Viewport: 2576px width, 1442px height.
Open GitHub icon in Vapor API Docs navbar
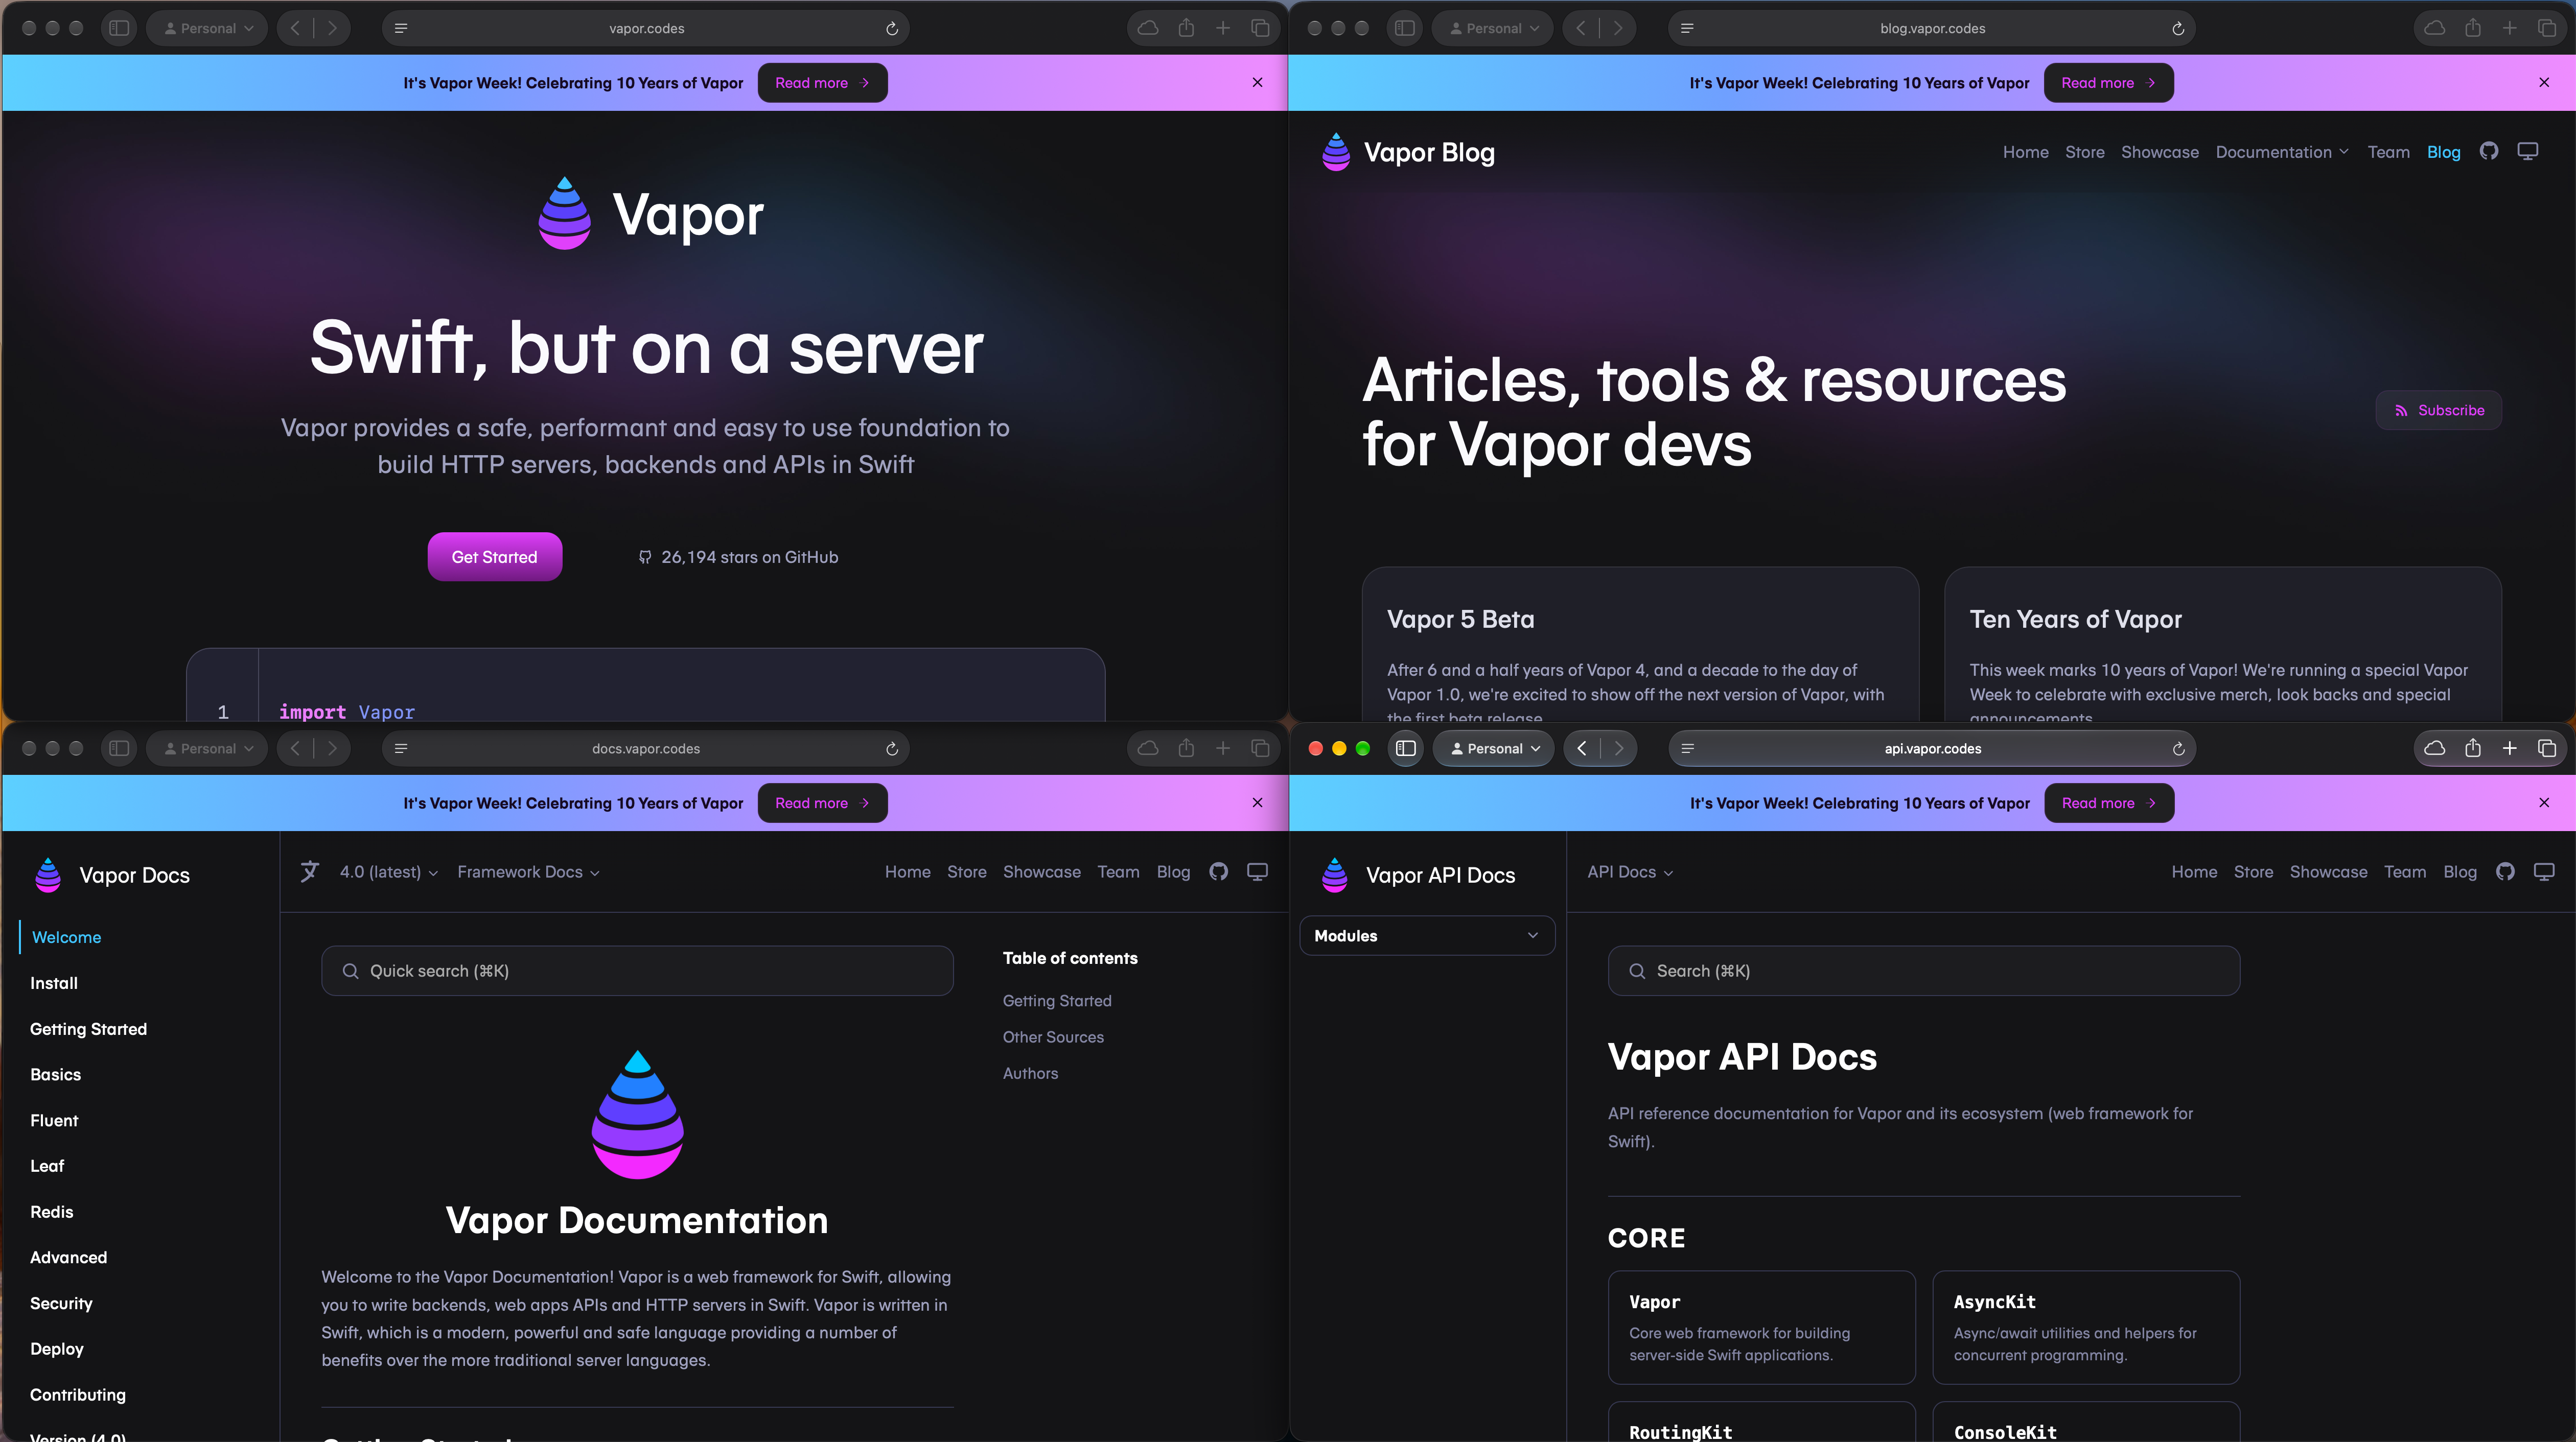point(2505,871)
